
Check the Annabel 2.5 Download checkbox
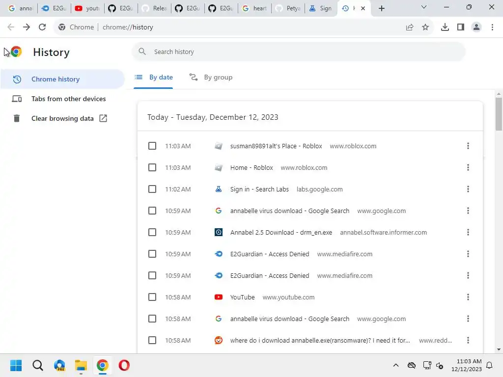152,232
